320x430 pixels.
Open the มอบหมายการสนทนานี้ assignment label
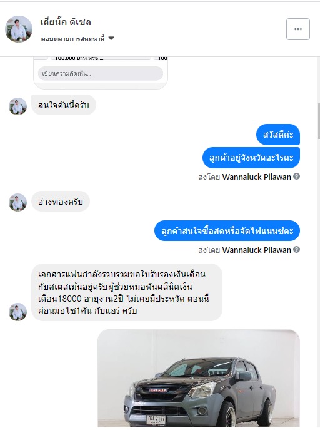coord(73,38)
